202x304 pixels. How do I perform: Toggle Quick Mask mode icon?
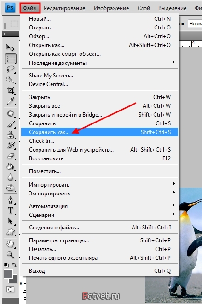tap(10, 290)
